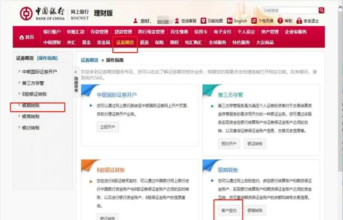This screenshot has height=220, width=343.
Task: Expand 银商转账 in the left sidebar
Action: coord(30,116)
